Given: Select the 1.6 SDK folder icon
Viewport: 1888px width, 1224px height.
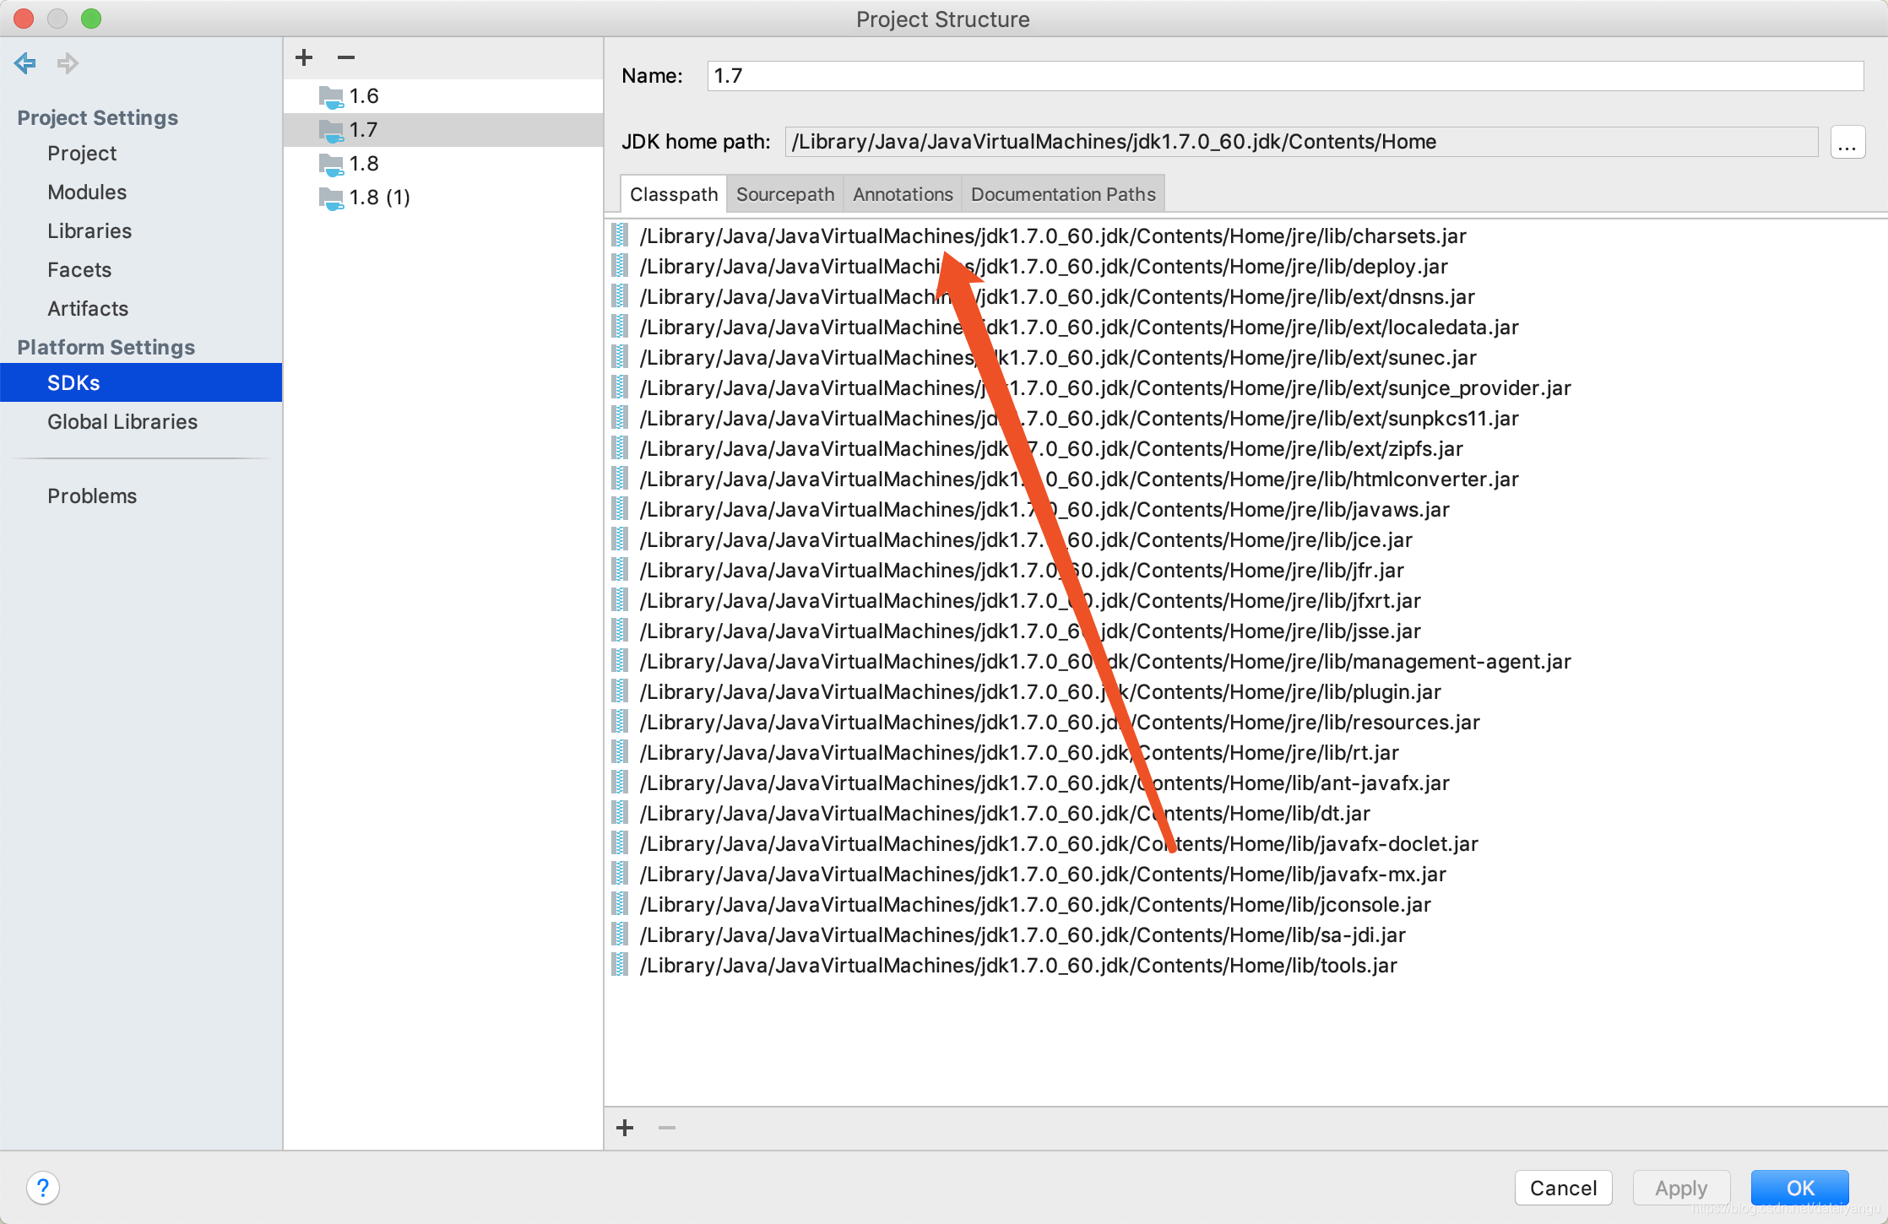Looking at the screenshot, I should (x=331, y=97).
